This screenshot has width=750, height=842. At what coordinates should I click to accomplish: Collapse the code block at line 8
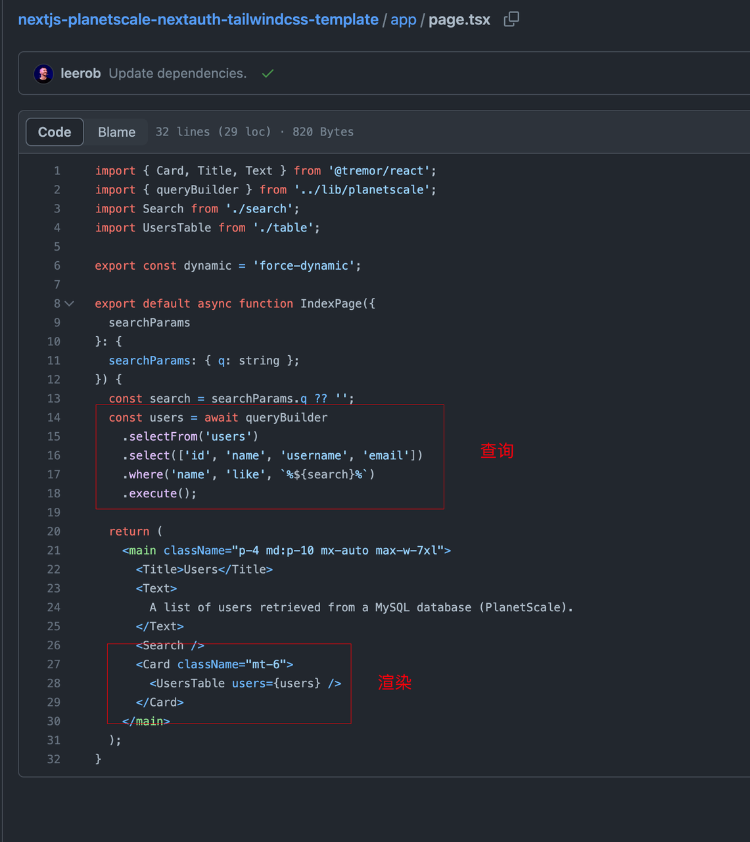(x=70, y=304)
